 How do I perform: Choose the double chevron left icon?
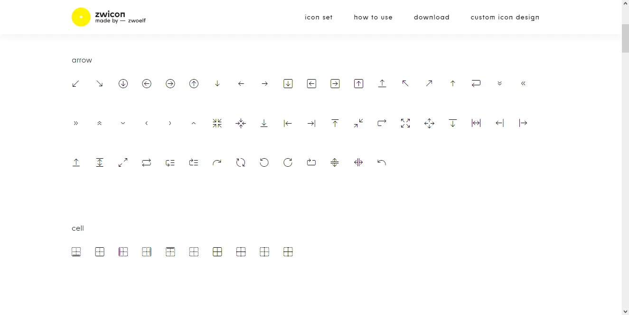523,84
